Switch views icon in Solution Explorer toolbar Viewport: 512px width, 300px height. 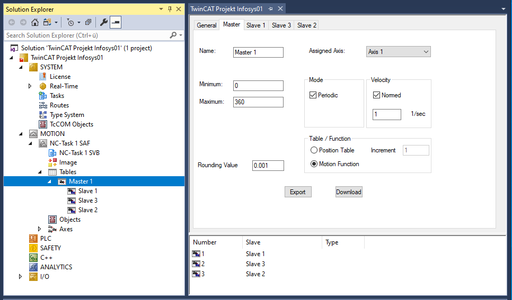47,22
